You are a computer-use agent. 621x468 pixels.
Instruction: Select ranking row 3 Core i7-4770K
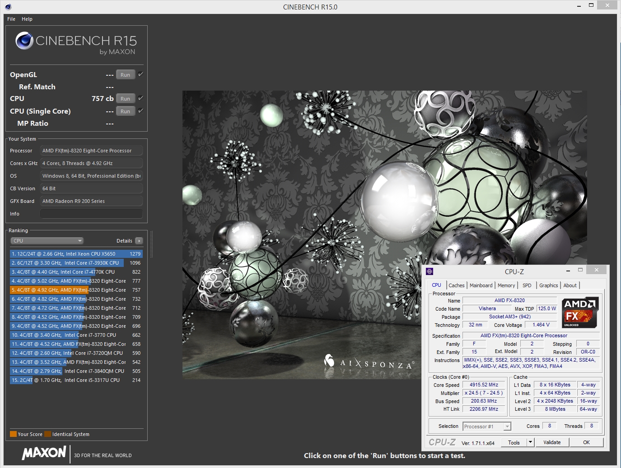click(x=76, y=272)
